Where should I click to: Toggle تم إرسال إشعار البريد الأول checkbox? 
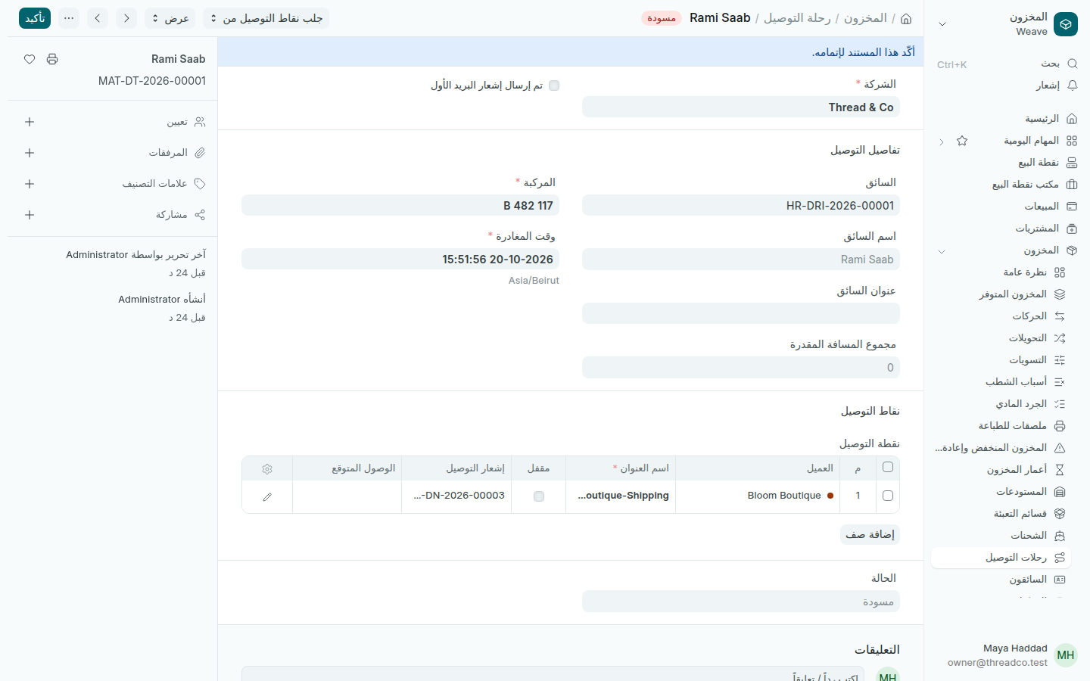pos(554,86)
